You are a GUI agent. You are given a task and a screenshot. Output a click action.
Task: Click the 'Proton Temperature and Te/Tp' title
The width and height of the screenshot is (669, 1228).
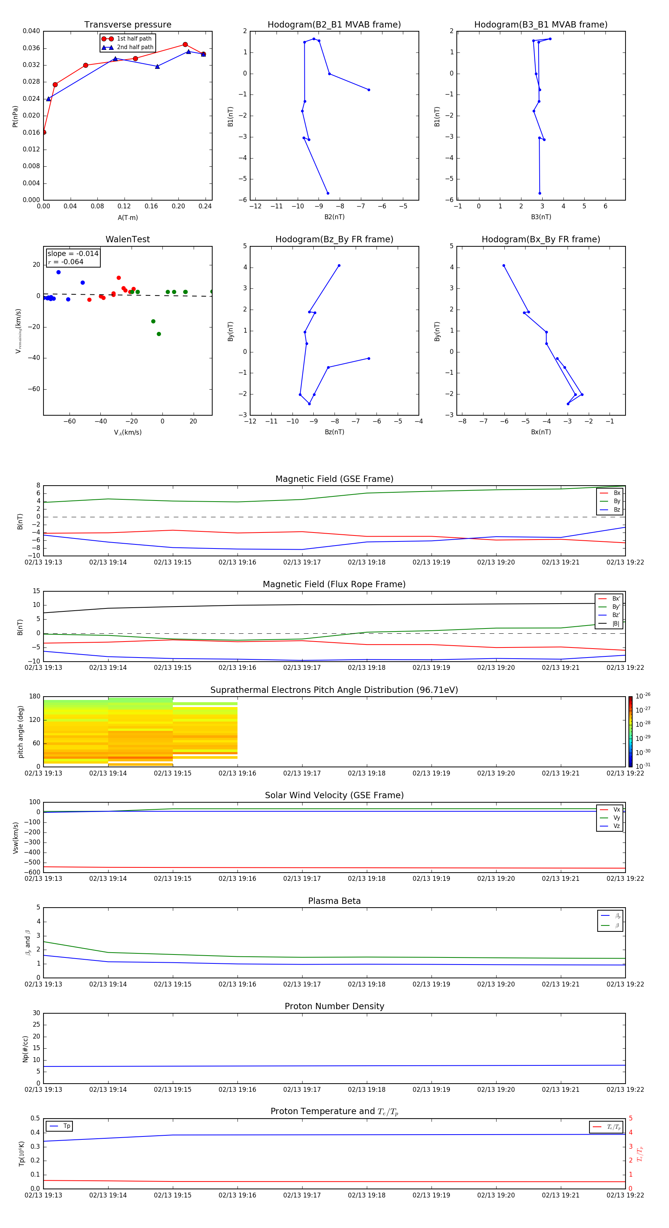pyautogui.click(x=334, y=1112)
